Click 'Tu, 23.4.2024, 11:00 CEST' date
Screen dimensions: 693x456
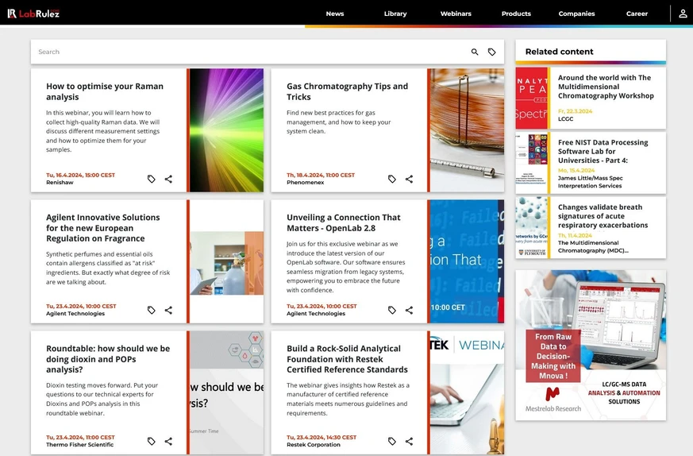pyautogui.click(x=80, y=438)
